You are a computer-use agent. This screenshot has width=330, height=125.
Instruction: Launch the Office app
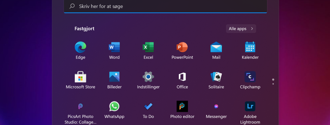coord(182,77)
